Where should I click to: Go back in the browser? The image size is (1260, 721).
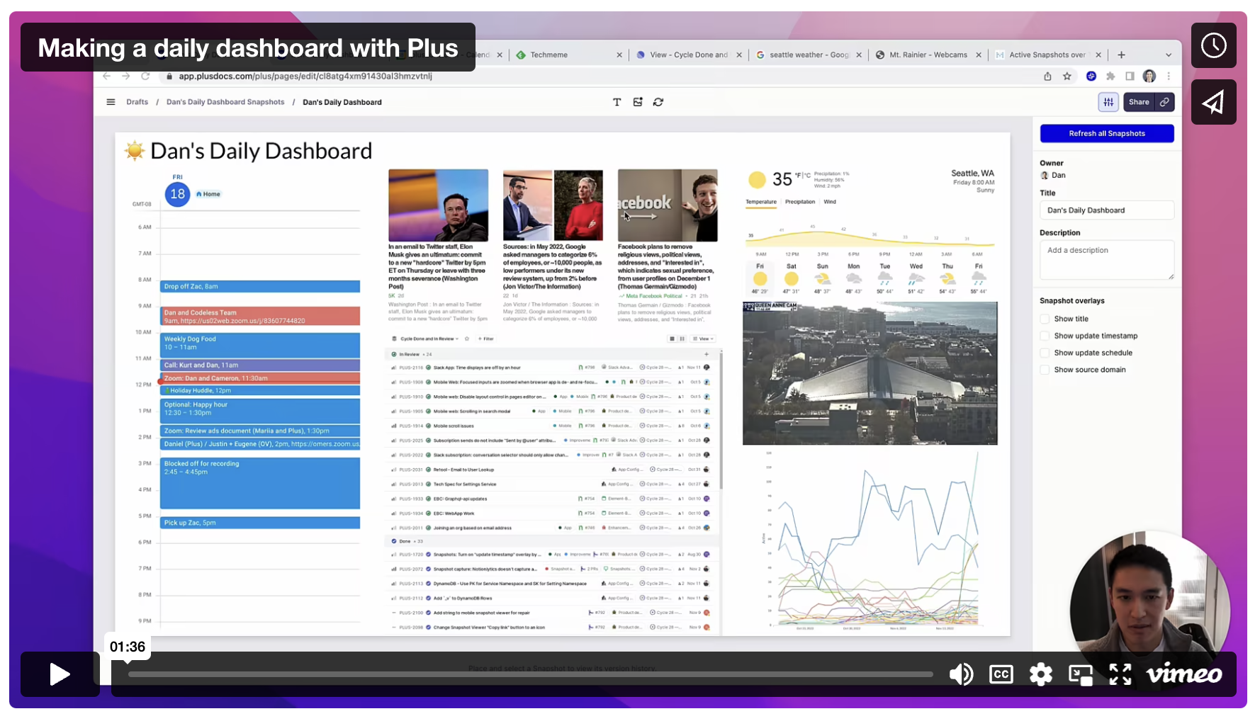(106, 76)
